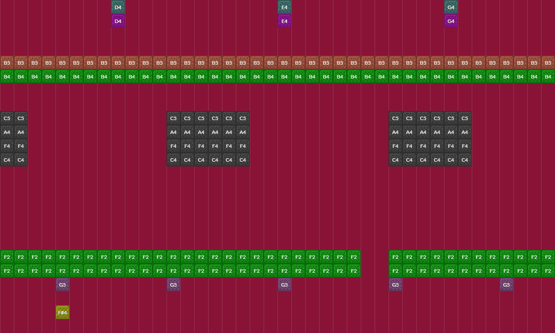Select the teal G4 note block
This screenshot has width=555, height=333.
click(451, 7)
